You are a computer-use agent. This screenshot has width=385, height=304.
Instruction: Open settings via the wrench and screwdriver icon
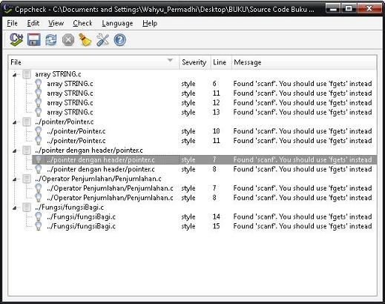(x=102, y=40)
